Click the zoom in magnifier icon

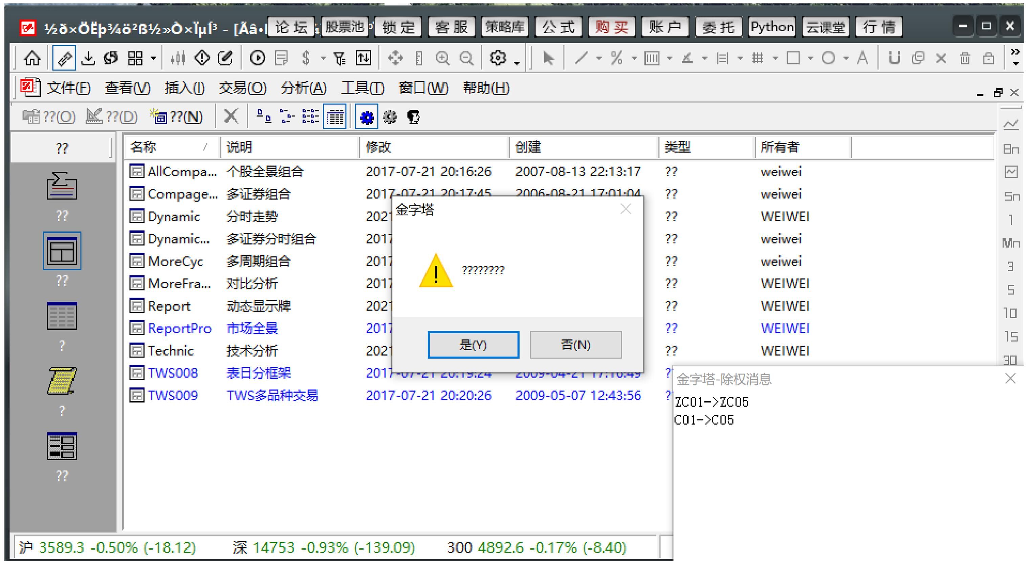[x=442, y=58]
